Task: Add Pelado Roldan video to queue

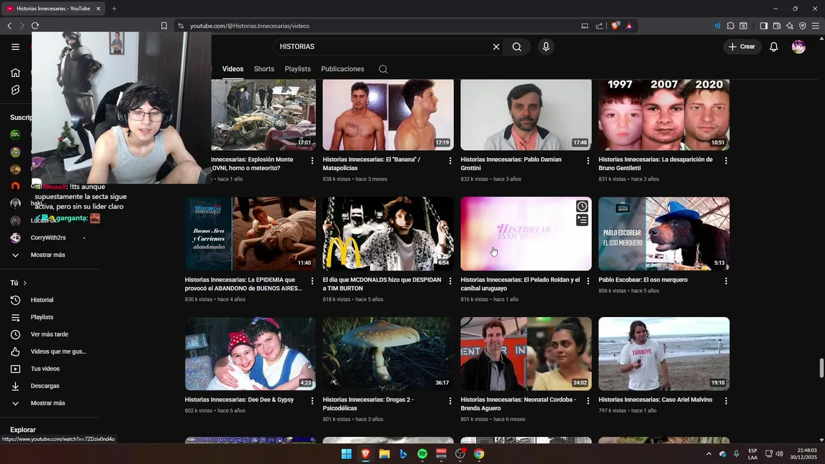Action: (582, 220)
